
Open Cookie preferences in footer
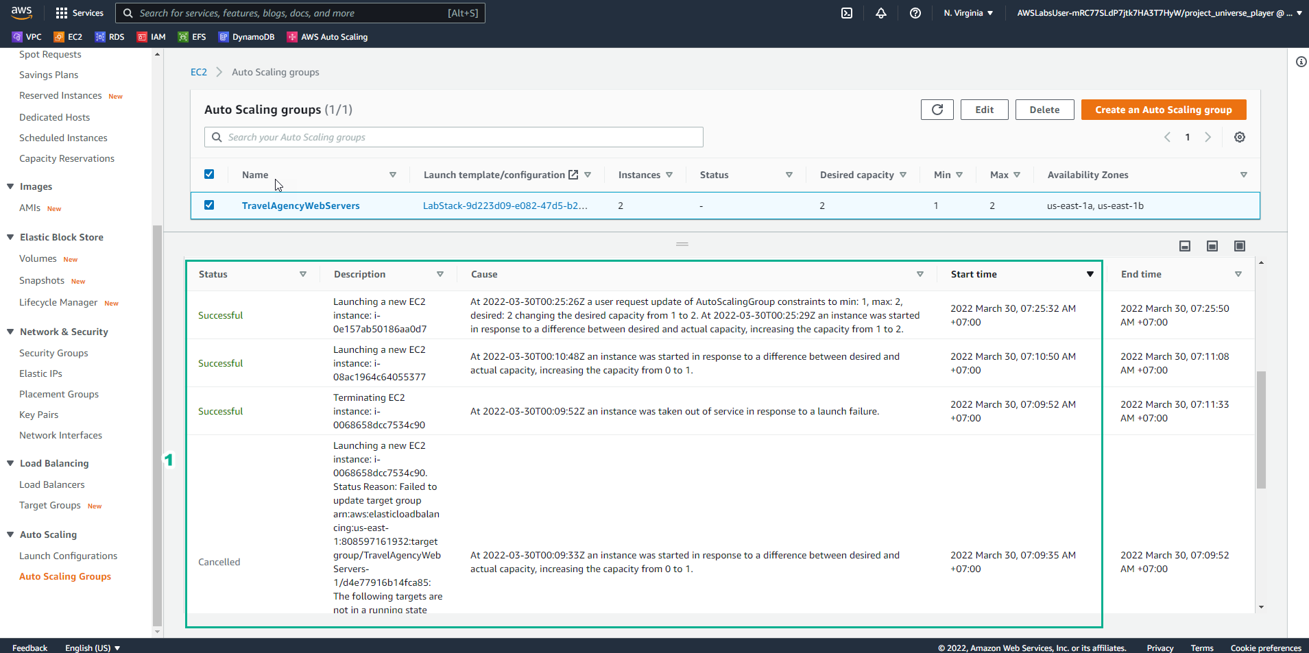[x=1266, y=648]
